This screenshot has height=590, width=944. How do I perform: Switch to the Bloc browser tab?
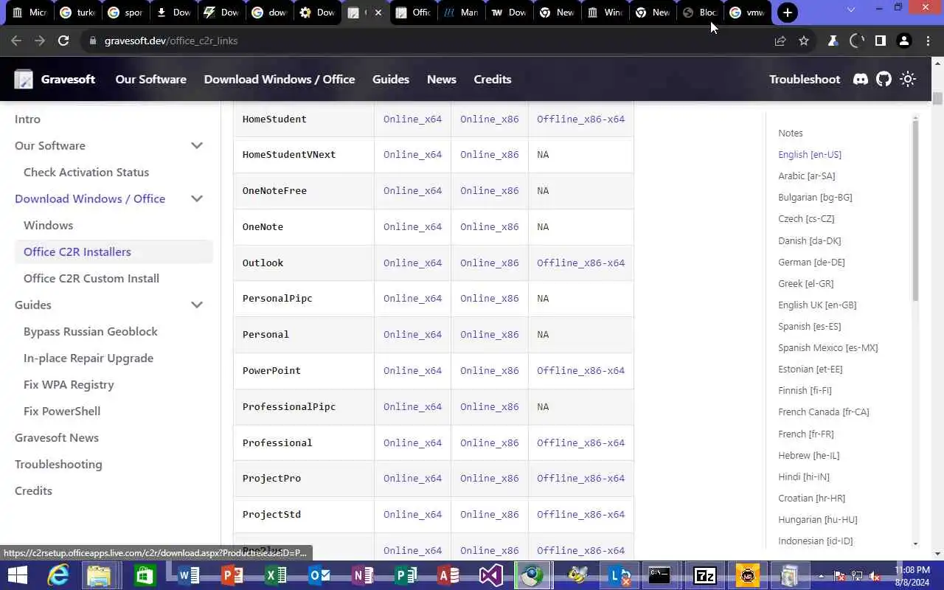(699, 13)
